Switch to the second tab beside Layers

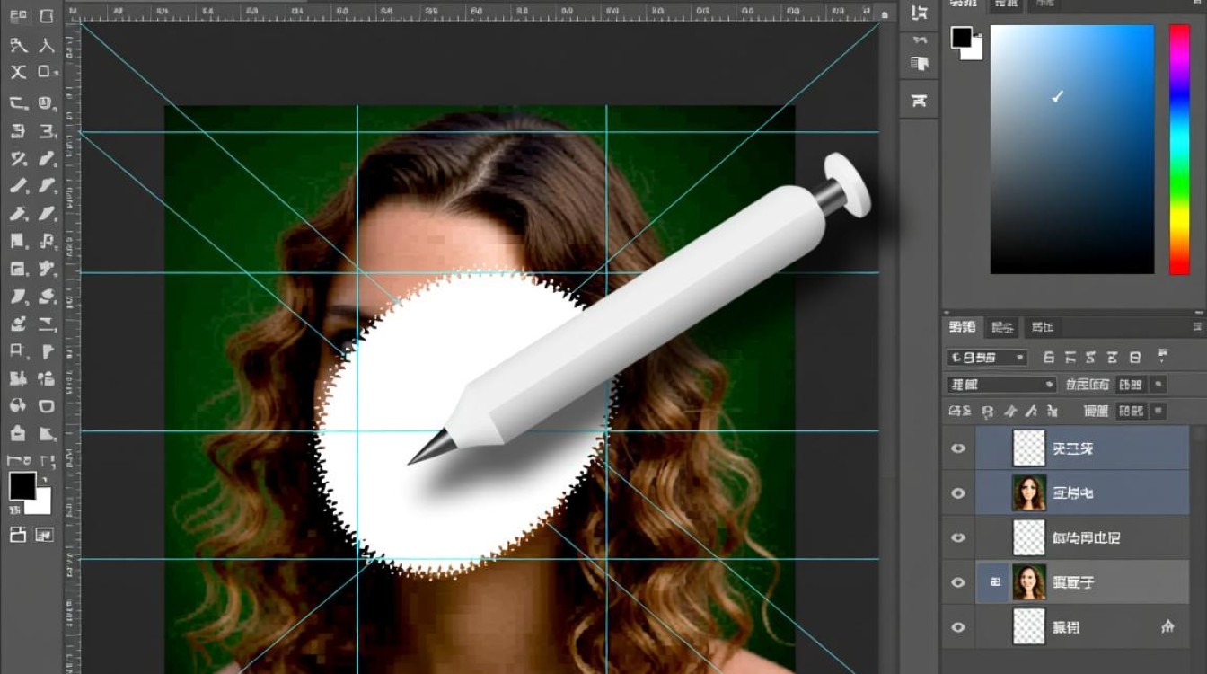pyautogui.click(x=1003, y=327)
